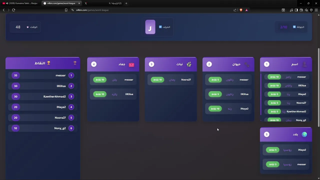This screenshot has width=320, height=180.
Task: Open the browser hamburger menu
Action: [316, 10]
